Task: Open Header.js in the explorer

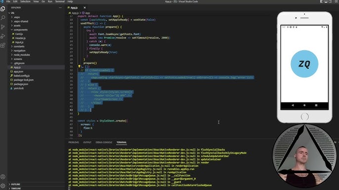Action: click(20, 38)
